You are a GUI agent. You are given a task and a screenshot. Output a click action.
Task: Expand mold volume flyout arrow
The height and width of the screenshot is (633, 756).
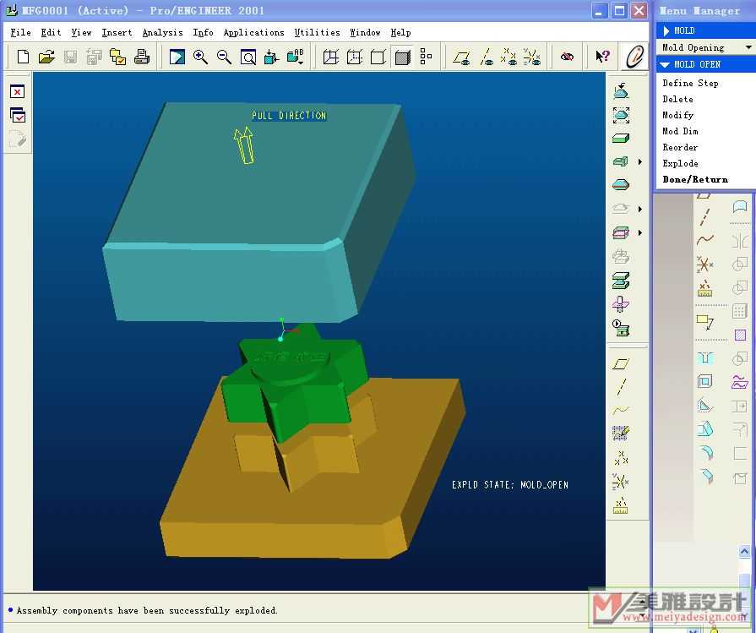[x=639, y=161]
